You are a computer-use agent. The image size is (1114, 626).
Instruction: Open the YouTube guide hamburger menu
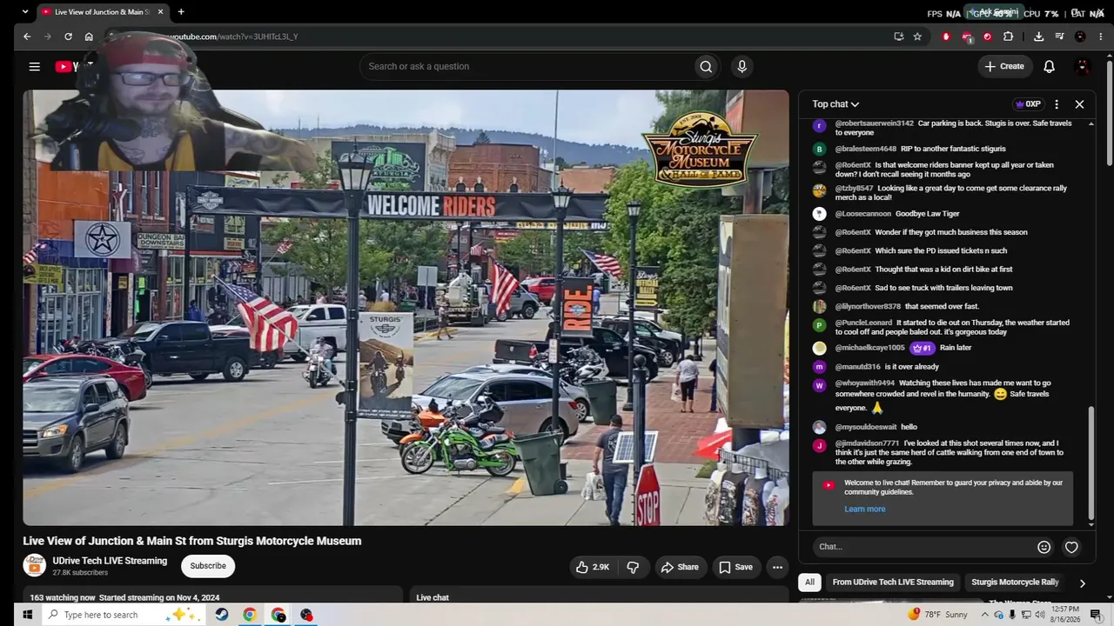(34, 66)
